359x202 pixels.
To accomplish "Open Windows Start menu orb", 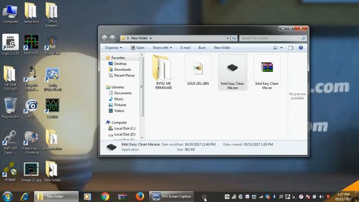I will click(7, 196).
